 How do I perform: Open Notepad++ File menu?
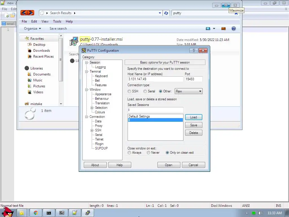5,9
